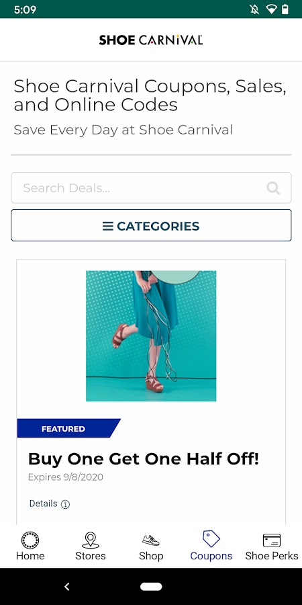Image resolution: width=302 pixels, height=605 pixels.
Task: Tap the Shop sneaker icon
Action: (x=150, y=540)
